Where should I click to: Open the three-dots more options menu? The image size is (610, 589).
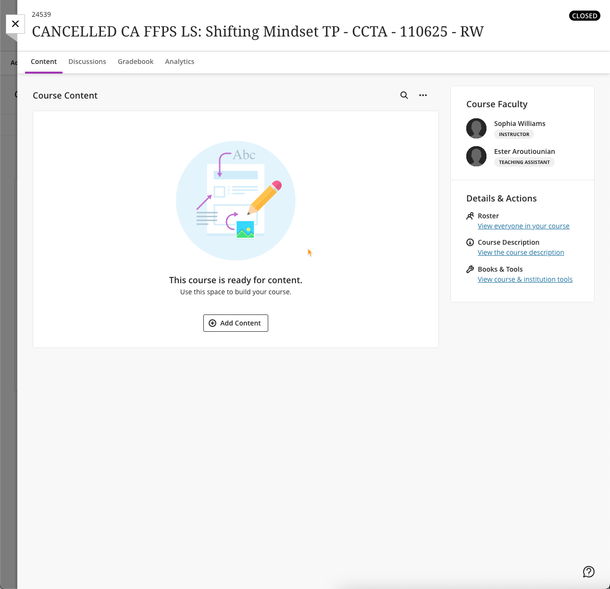coord(423,95)
